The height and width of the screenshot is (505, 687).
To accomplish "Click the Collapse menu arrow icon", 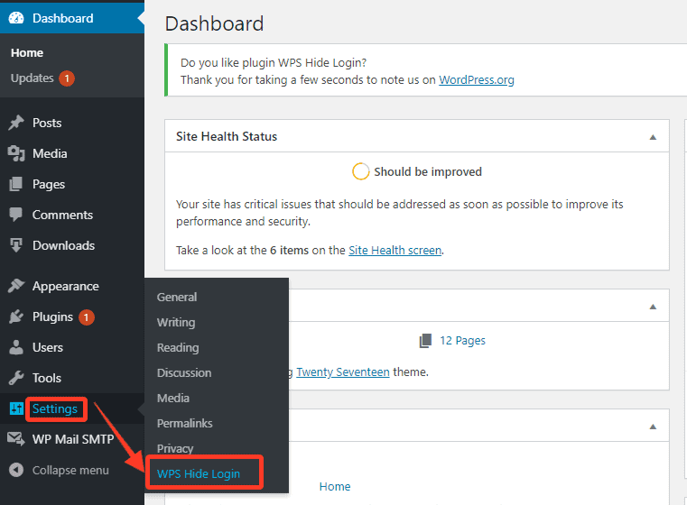I will pos(16,470).
